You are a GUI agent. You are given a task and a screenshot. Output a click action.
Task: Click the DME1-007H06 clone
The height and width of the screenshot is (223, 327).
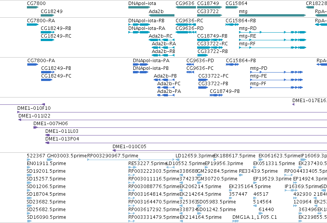(180, 128)
